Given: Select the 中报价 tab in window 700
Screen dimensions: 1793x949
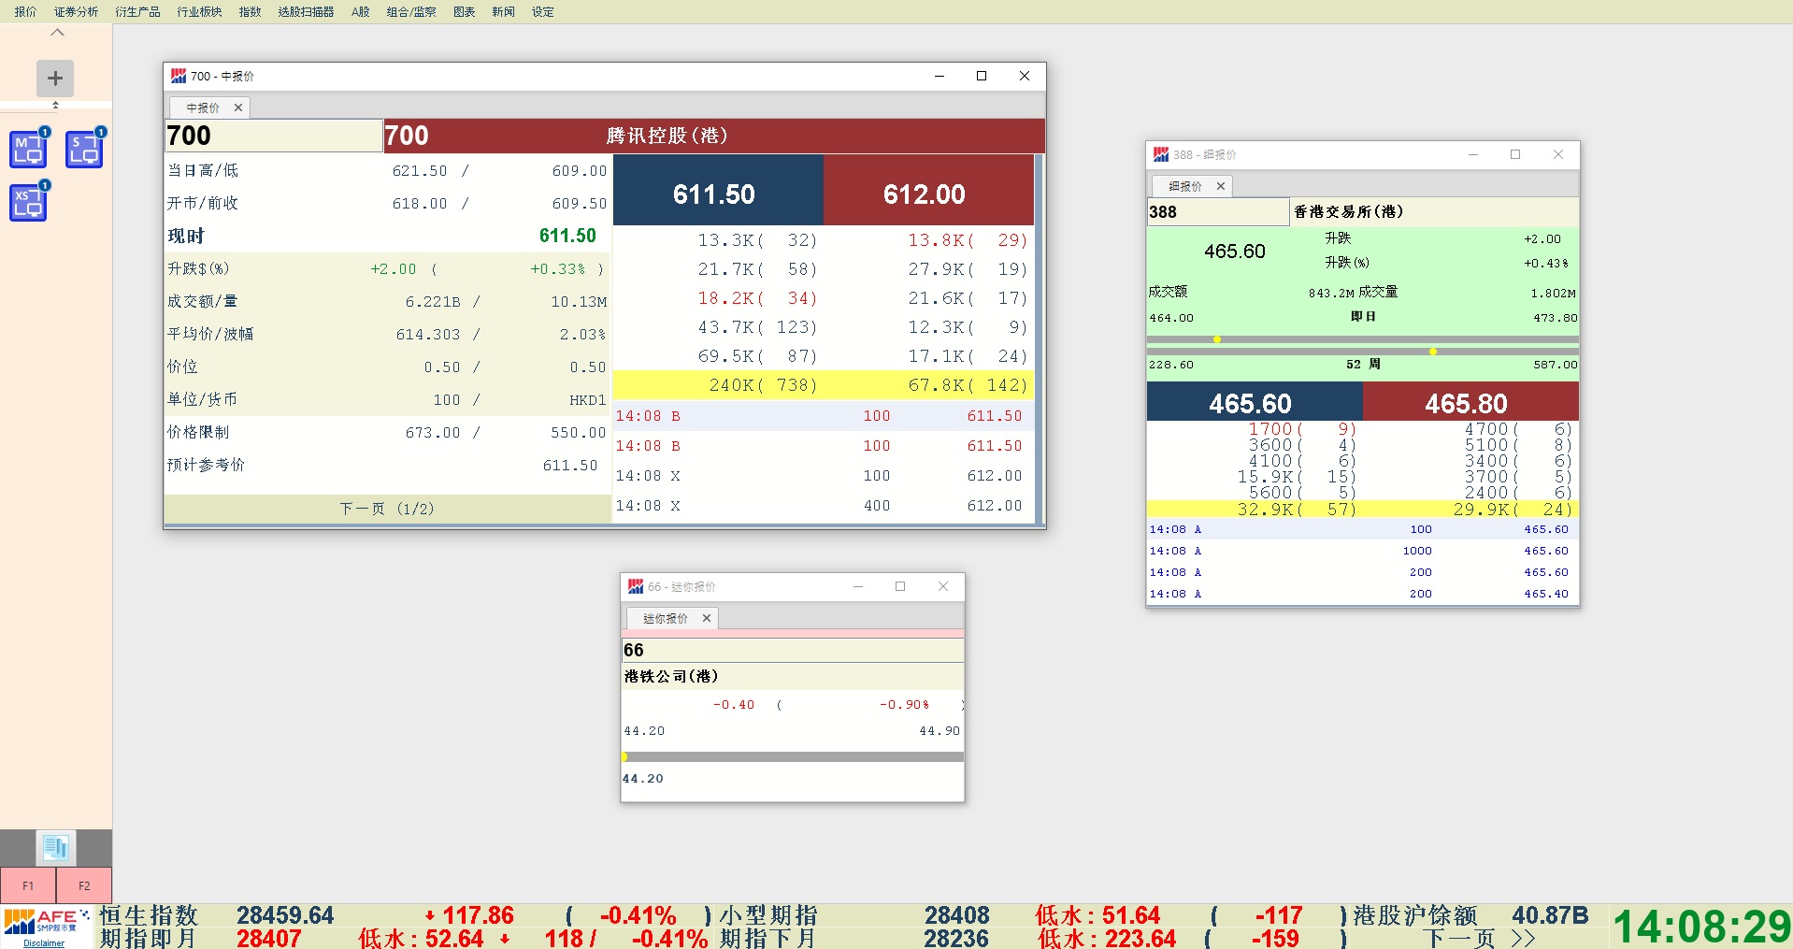Looking at the screenshot, I should click(x=202, y=108).
